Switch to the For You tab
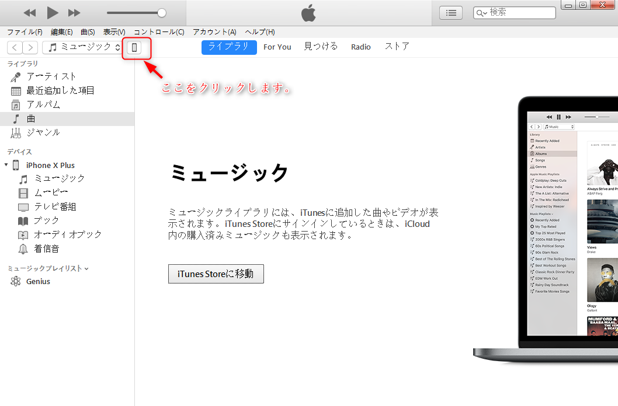Viewport: 618px width, 406px height. click(x=277, y=47)
